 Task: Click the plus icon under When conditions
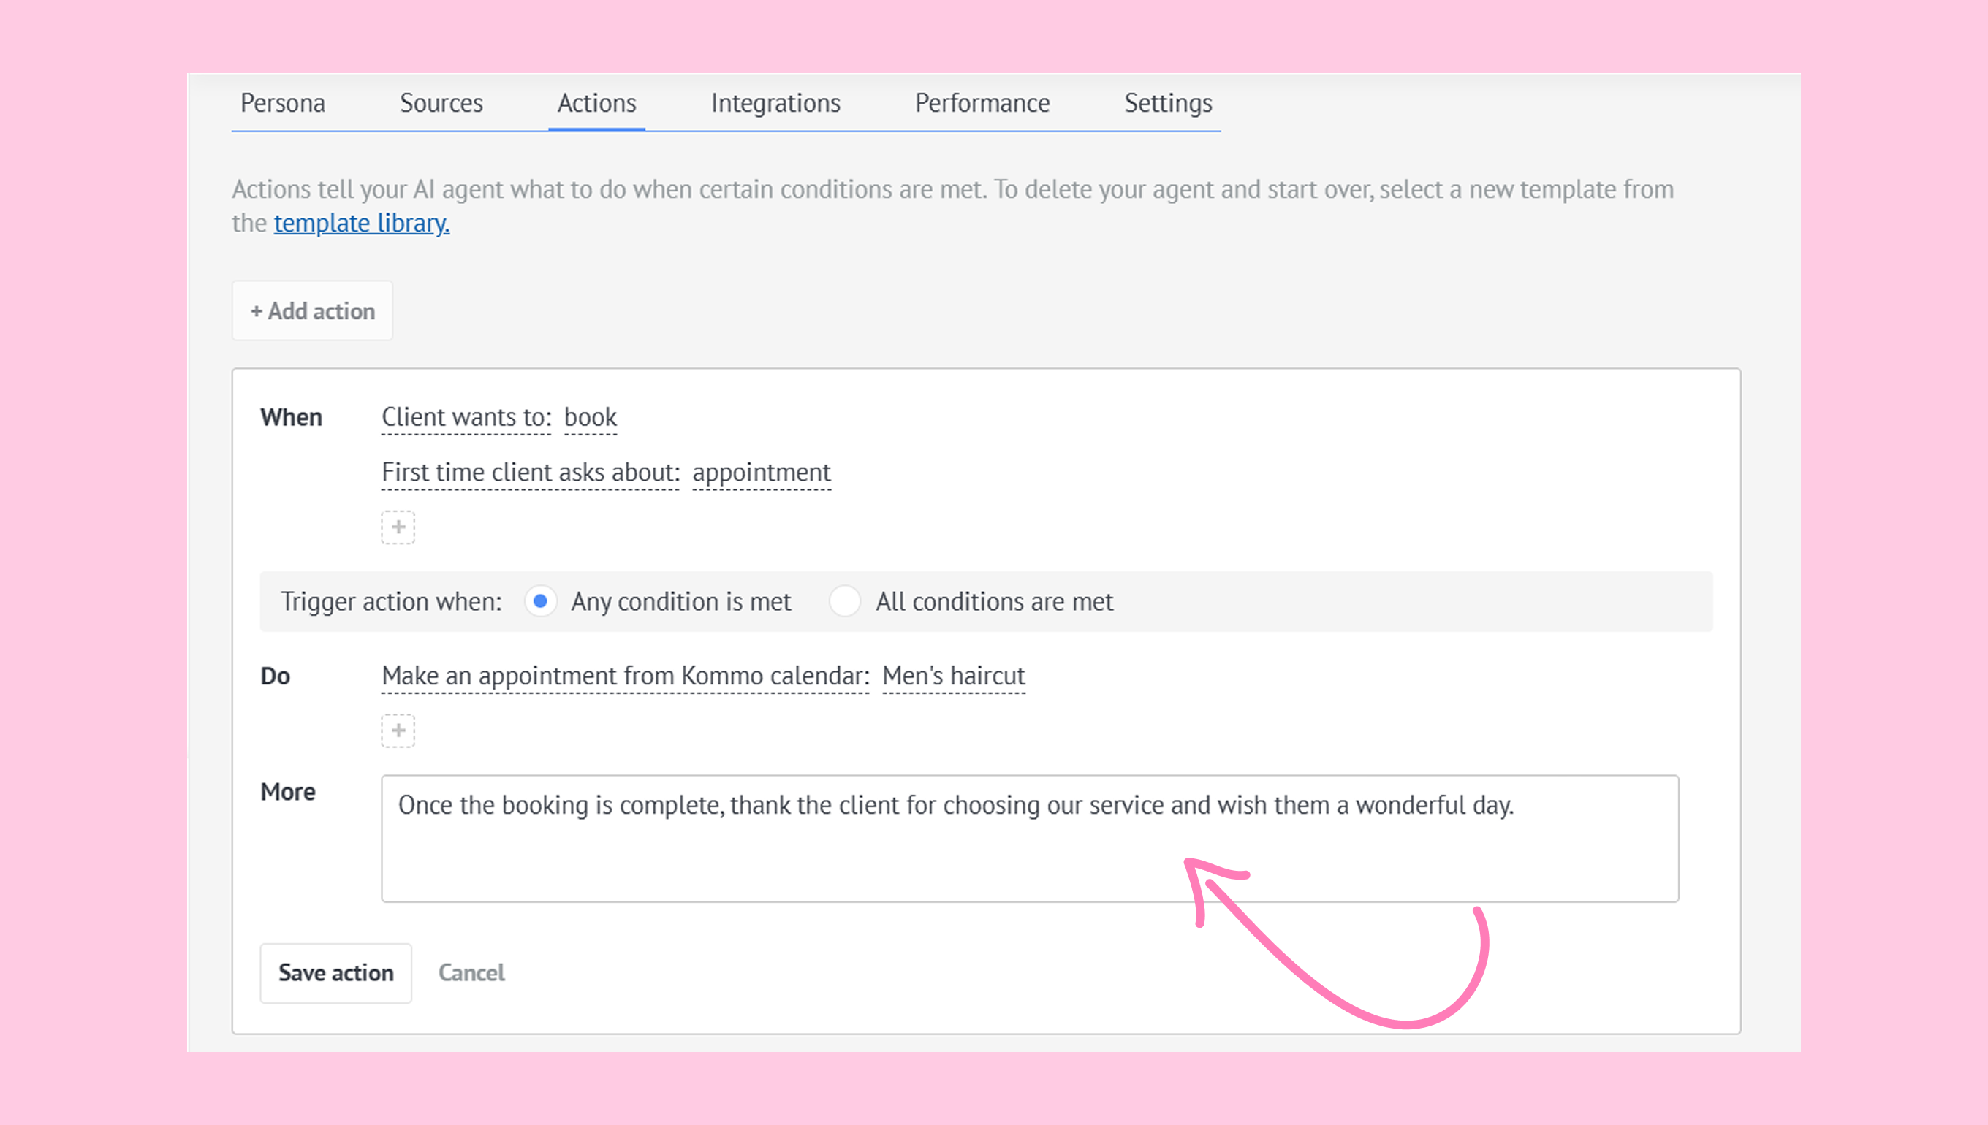coord(398,527)
